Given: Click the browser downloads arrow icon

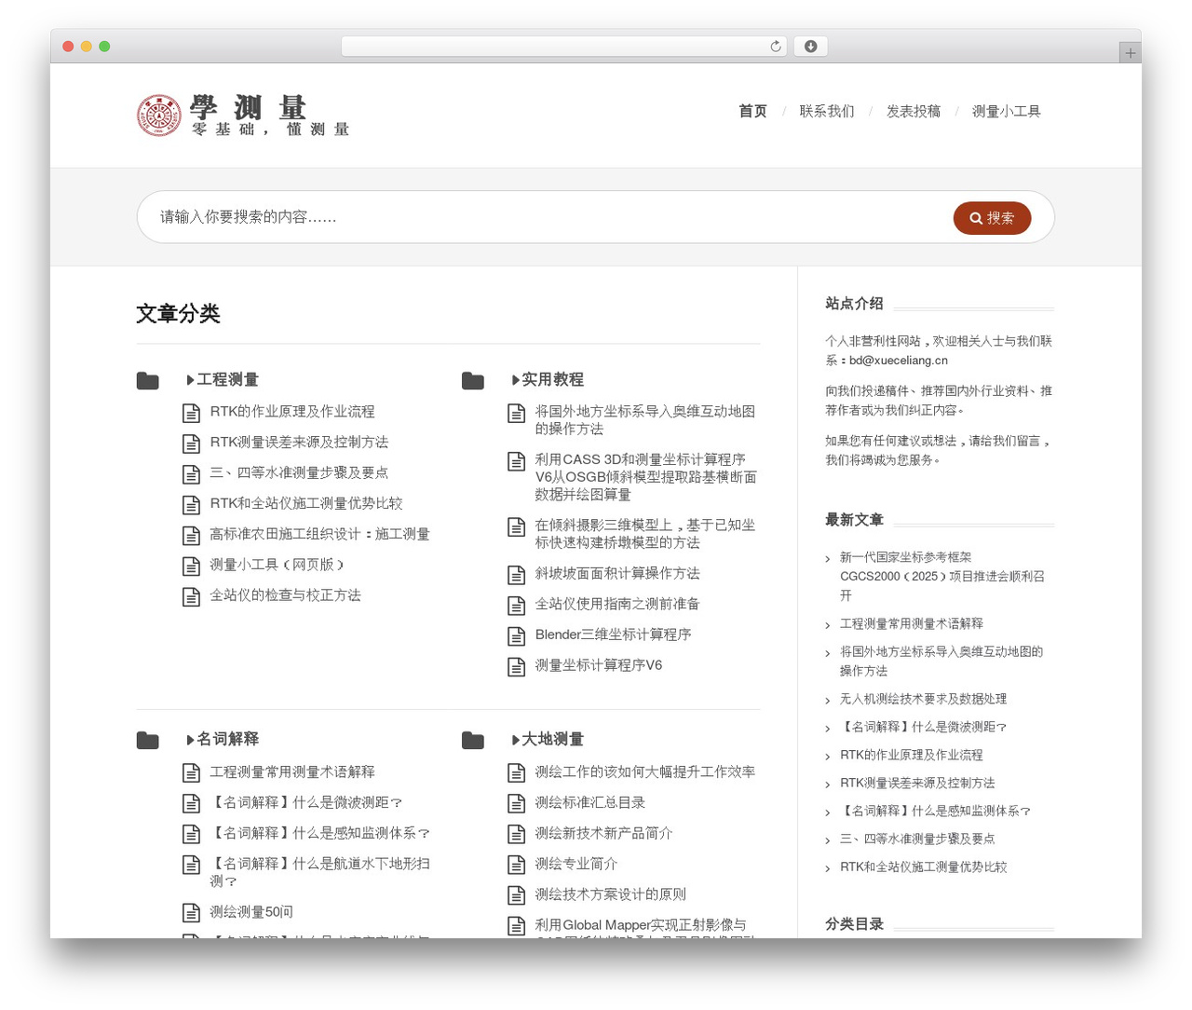Looking at the screenshot, I should tap(810, 47).
